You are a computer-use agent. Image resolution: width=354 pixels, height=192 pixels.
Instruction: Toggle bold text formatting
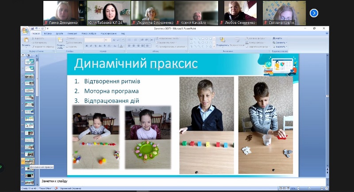86,45
